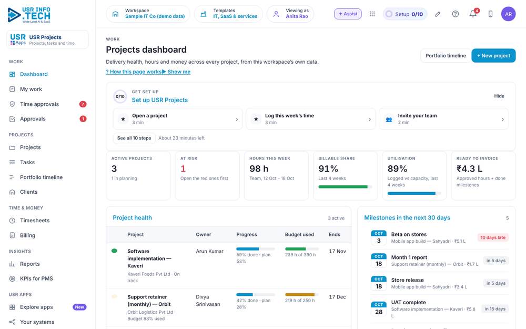The height and width of the screenshot is (329, 526).
Task: Click the USR Info Tech logo
Action: tap(29, 15)
